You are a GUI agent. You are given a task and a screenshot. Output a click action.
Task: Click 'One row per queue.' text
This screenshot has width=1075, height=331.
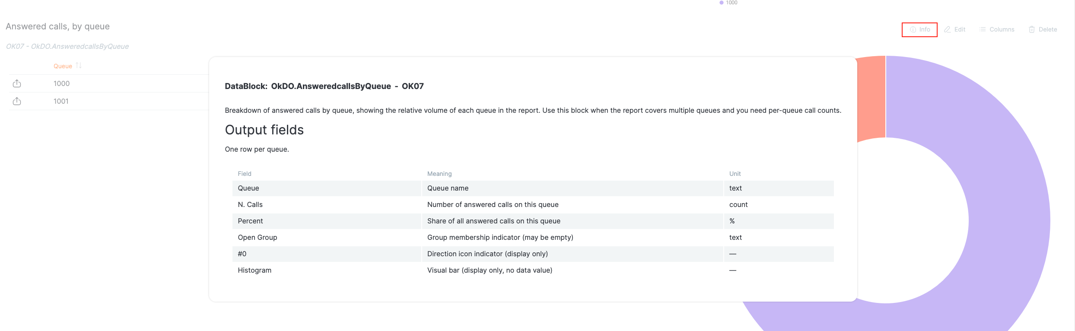(x=257, y=149)
